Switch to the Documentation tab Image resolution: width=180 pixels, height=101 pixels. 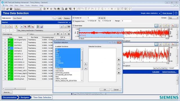pyautogui.click(x=10, y=97)
